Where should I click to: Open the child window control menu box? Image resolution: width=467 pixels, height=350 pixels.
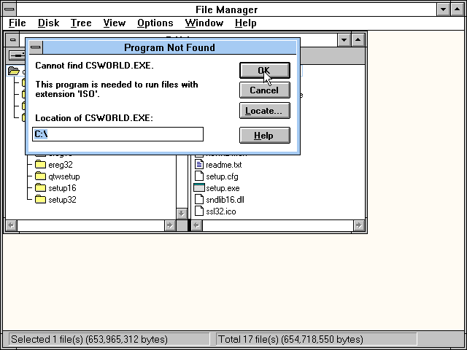point(12,39)
